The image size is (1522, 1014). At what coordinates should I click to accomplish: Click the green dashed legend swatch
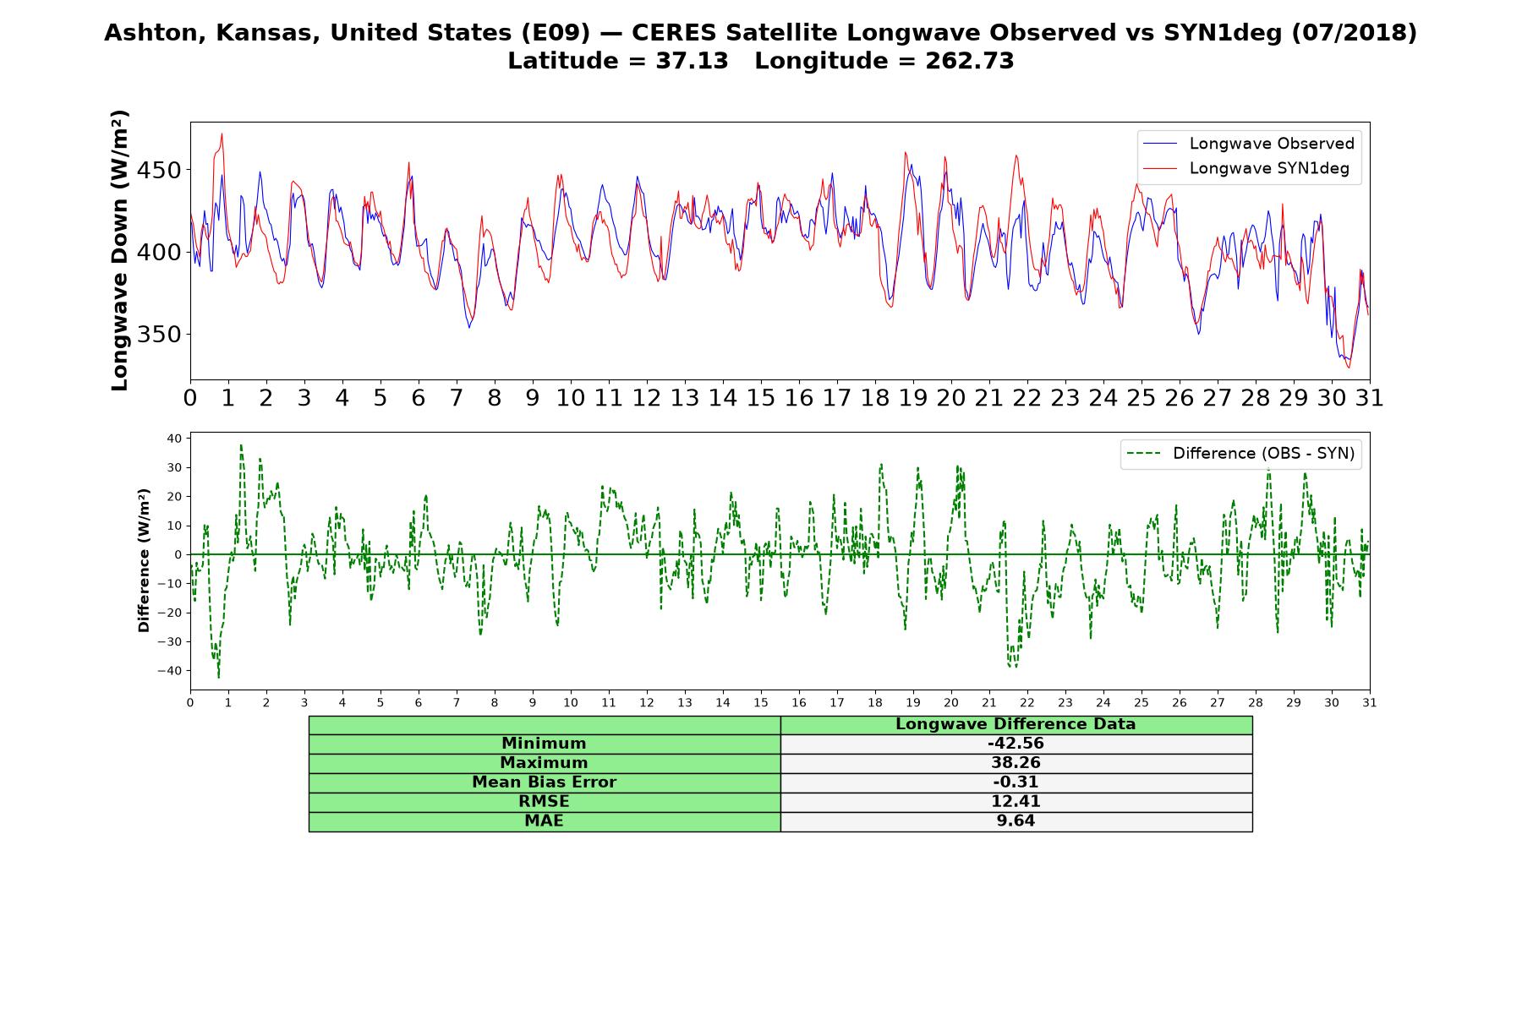[1143, 454]
